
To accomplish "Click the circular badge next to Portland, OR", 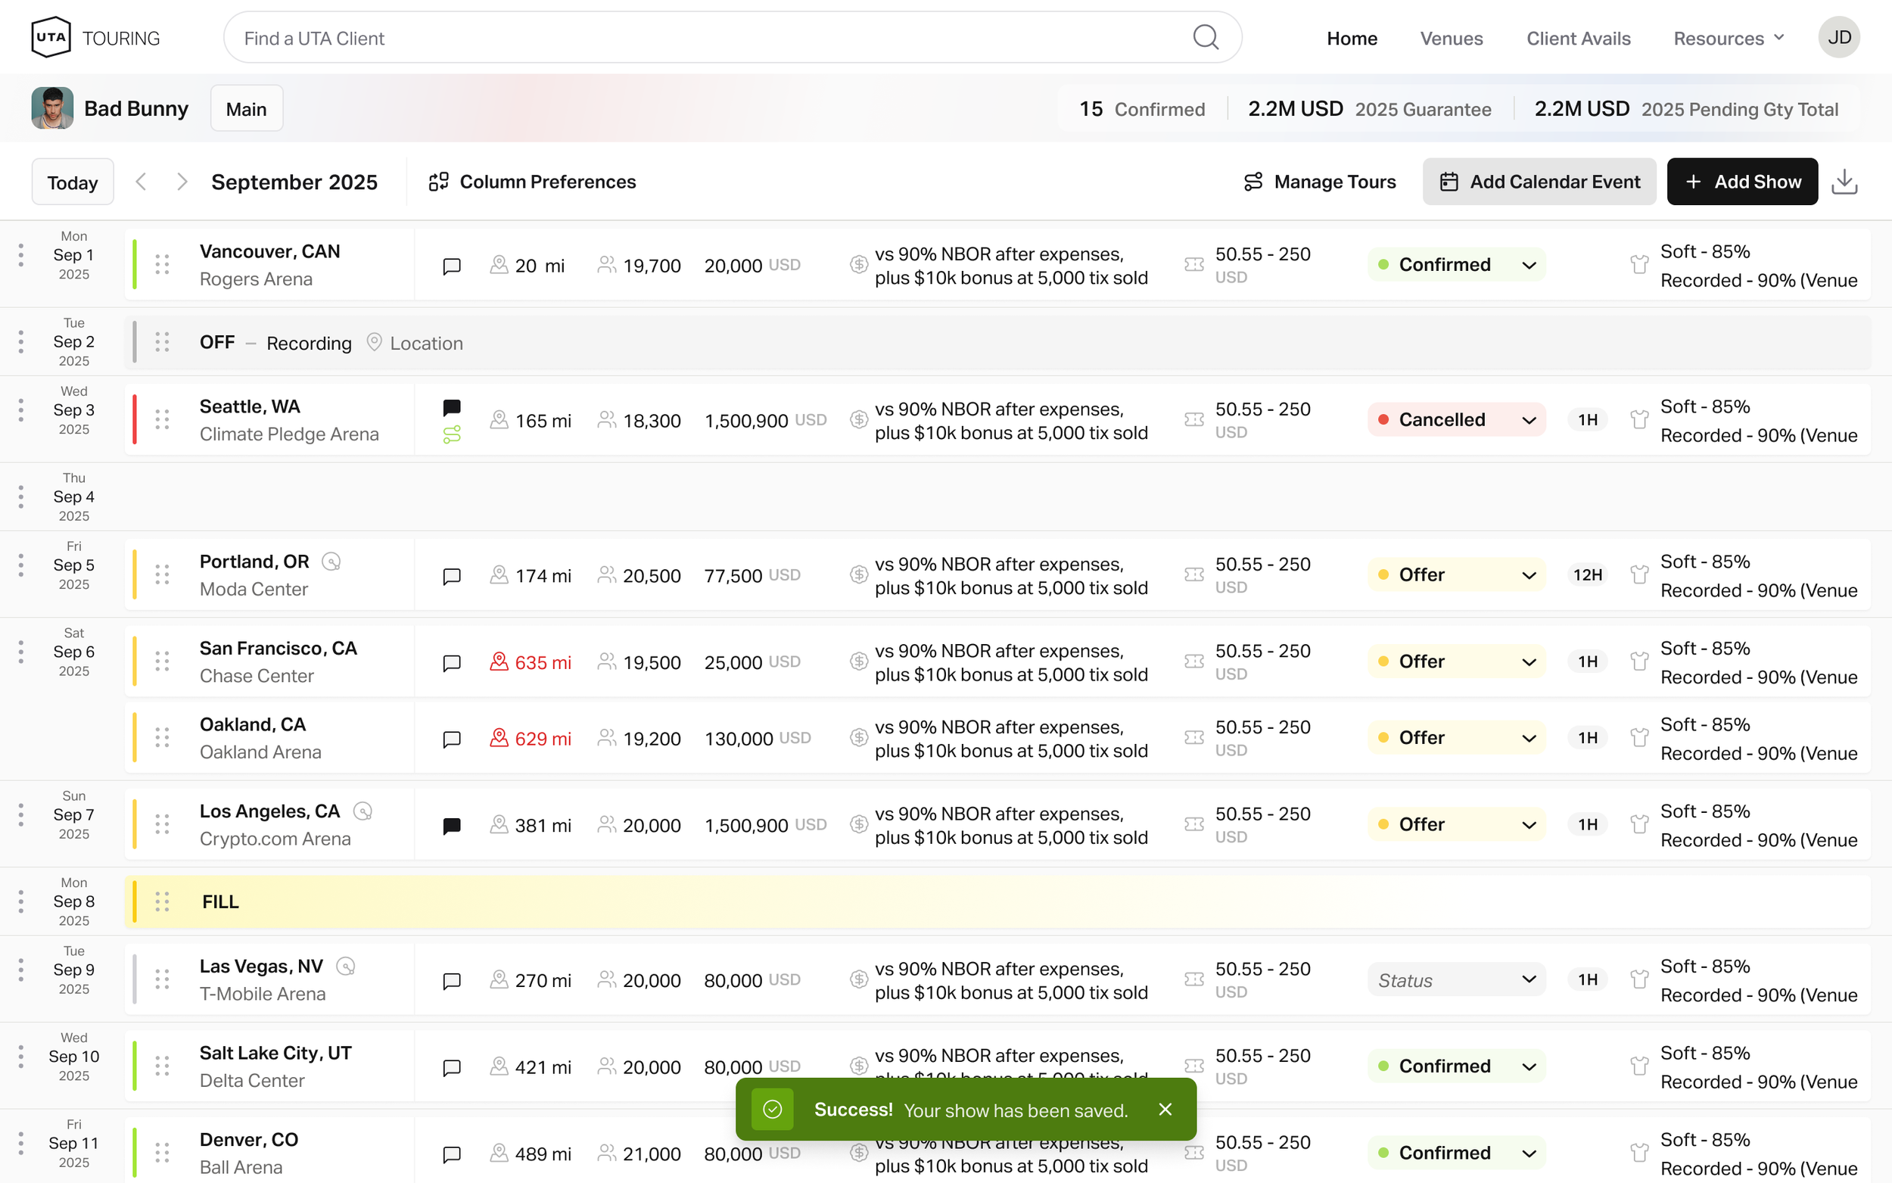I will pos(331,562).
